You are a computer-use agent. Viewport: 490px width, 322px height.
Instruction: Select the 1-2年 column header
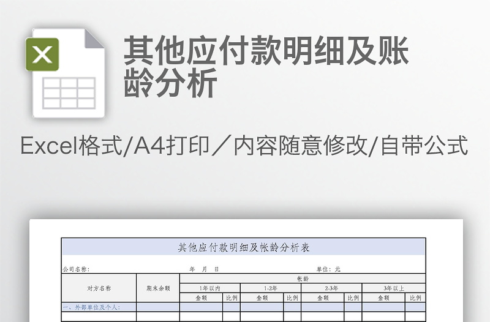point(271,288)
